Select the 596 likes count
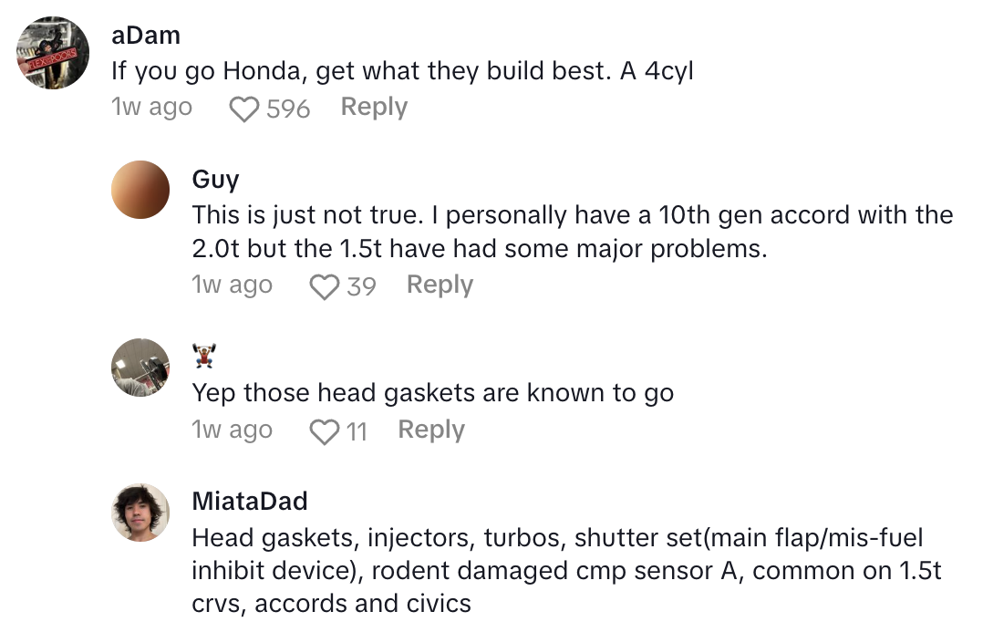The height and width of the screenshot is (622, 983). (x=288, y=109)
